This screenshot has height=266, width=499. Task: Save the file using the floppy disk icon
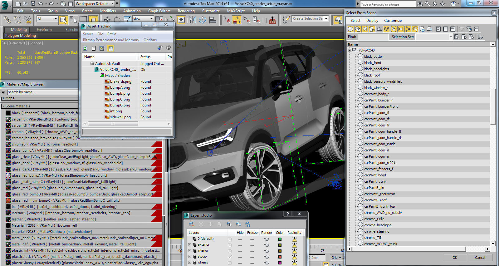click(x=33, y=4)
